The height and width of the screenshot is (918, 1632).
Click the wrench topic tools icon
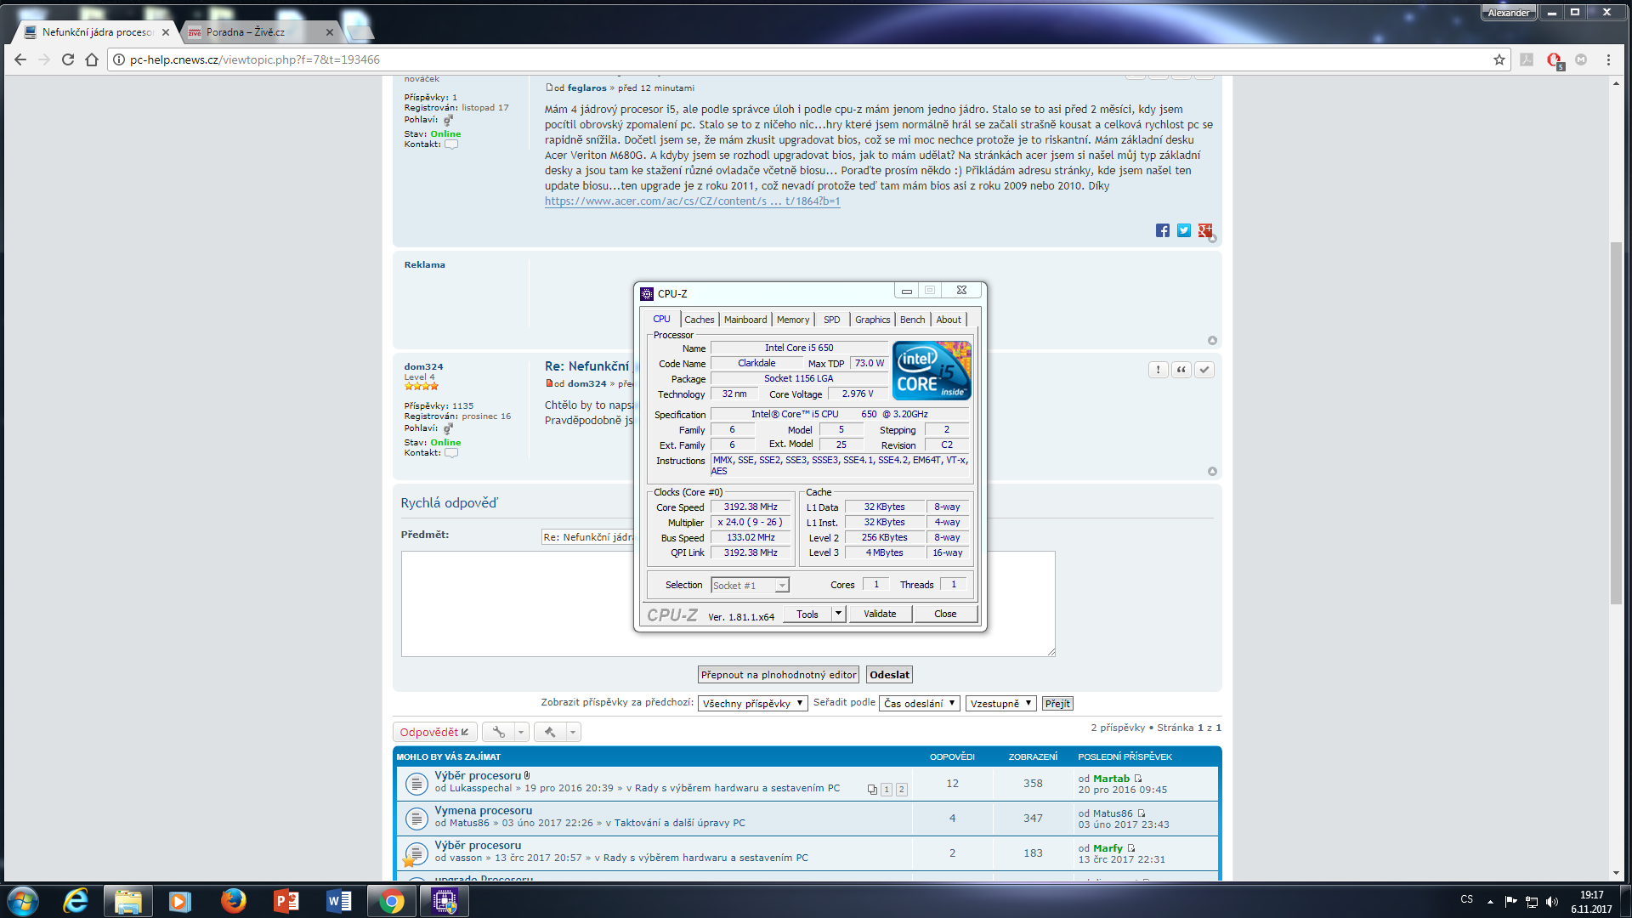498,732
